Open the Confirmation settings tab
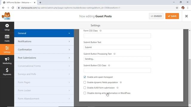The width and height of the screenshot is (191, 107). [x=44, y=50]
